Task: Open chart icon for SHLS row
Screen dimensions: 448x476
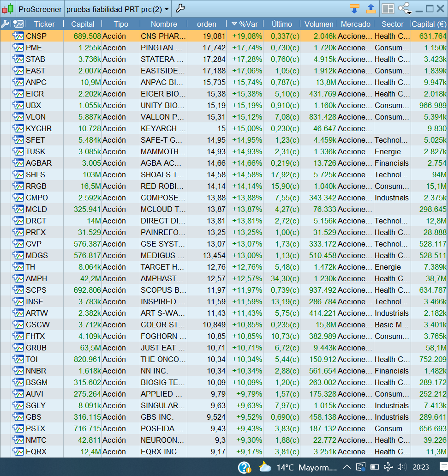Action: click(18, 175)
